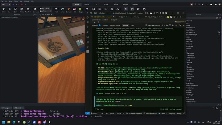Open Explorer view in IDE activity bar
Screen dimensions: 222x125
click(88, 17)
